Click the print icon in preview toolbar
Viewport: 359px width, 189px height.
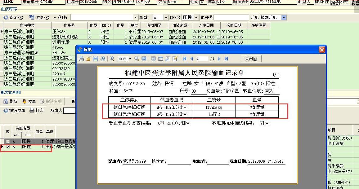[x=81, y=59]
